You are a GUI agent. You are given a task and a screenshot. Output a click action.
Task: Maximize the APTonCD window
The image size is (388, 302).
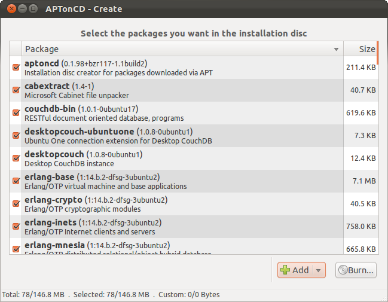33,9
